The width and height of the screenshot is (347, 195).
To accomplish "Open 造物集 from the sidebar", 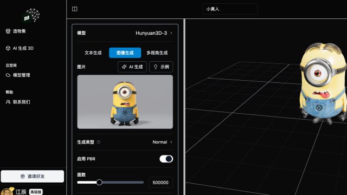I will pyautogui.click(x=16, y=31).
